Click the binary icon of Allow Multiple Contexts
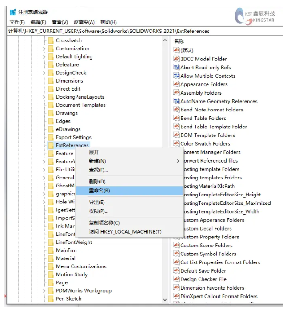Viewport: 291px width, 310px height. tap(176, 76)
